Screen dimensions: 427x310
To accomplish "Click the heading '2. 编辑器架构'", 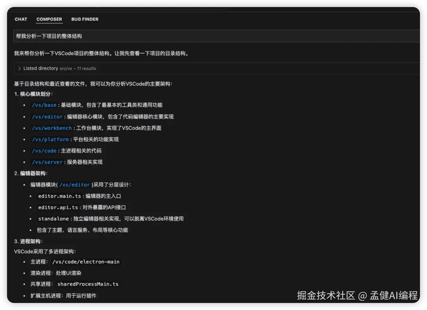I will click(31, 174).
